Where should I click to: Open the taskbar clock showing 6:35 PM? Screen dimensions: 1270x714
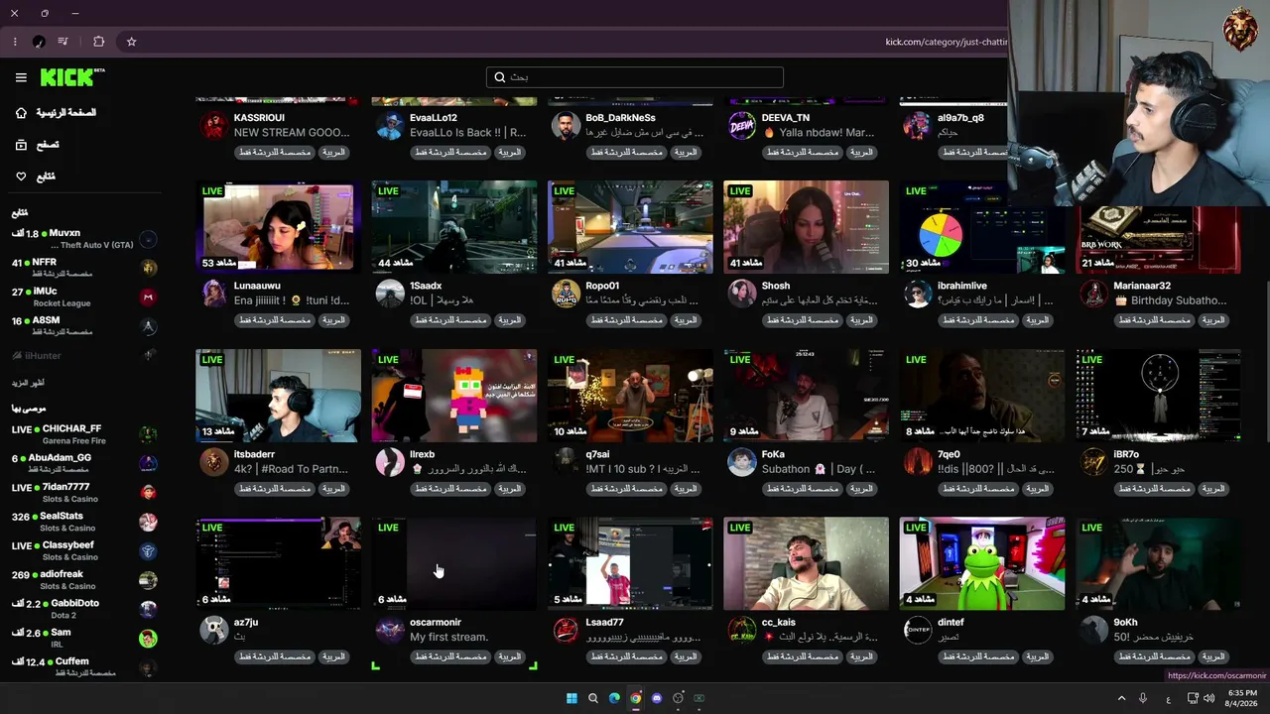1242,698
